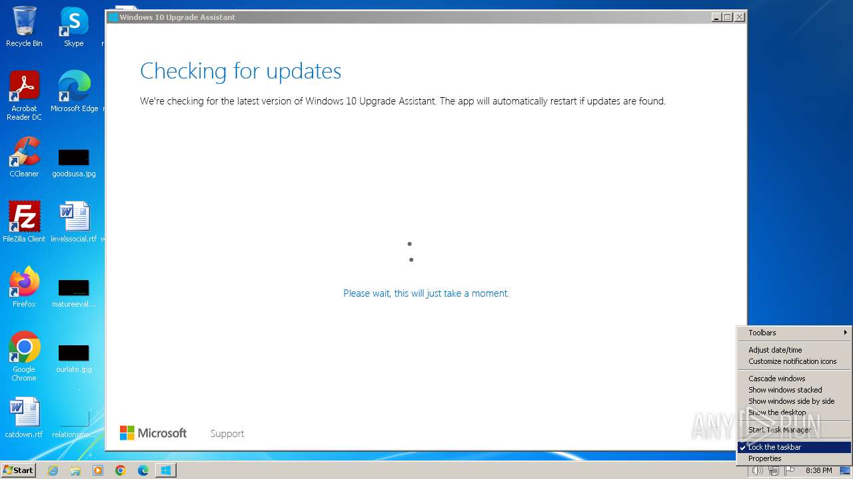Choose Adjust date/time from the context menu
853x479 pixels.
pos(794,350)
